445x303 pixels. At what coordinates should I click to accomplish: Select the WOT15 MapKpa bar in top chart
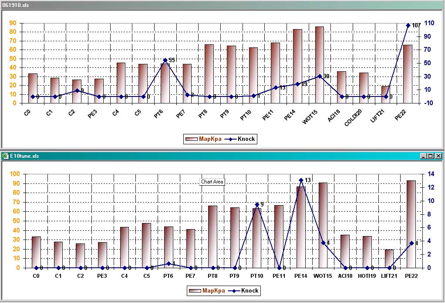click(x=320, y=65)
